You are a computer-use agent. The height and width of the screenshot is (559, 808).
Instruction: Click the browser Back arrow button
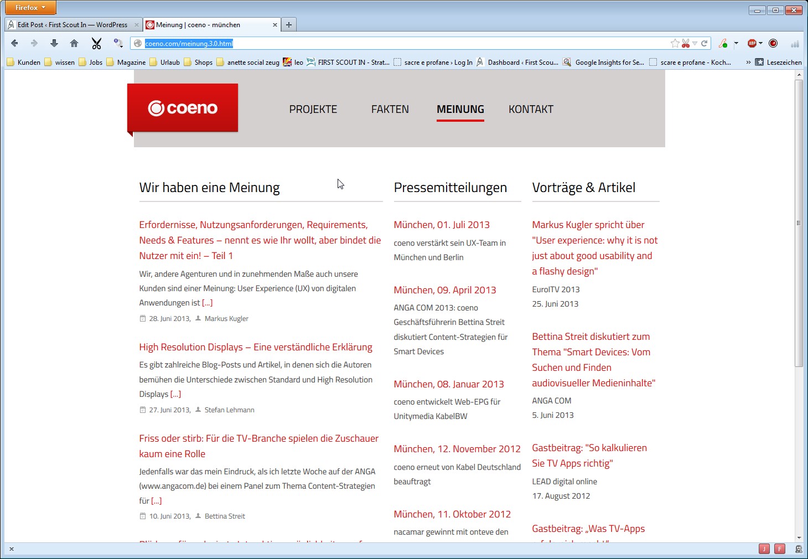click(15, 43)
